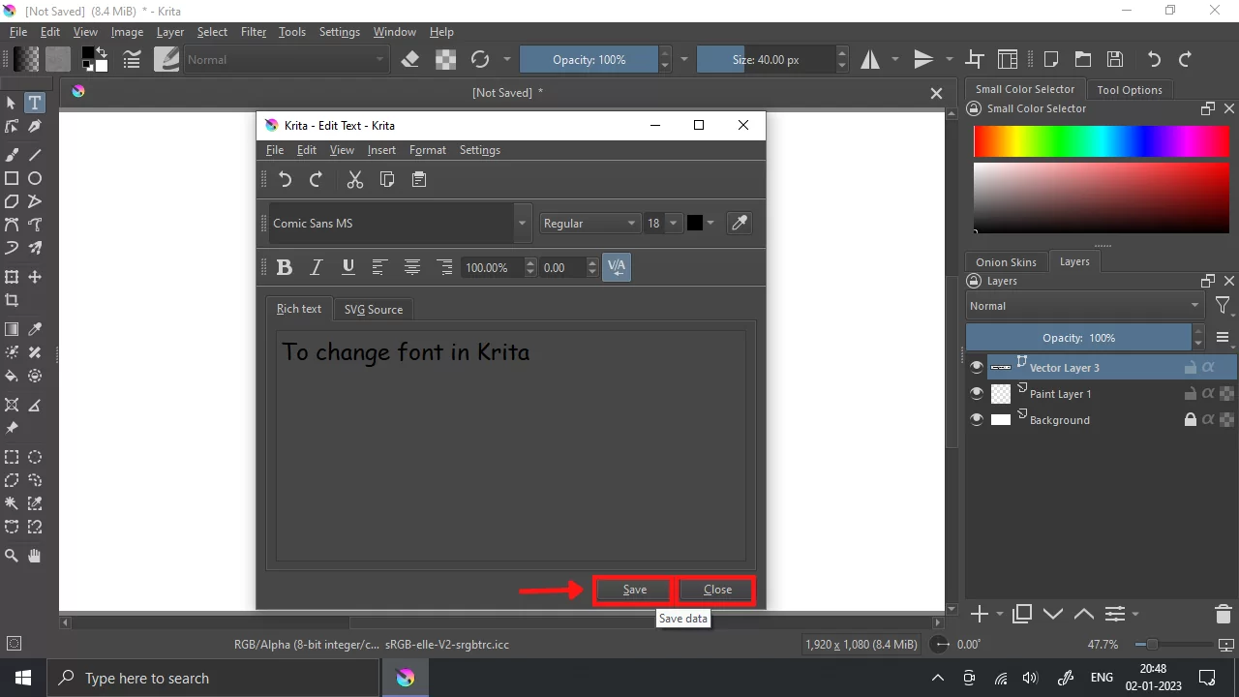This screenshot has height=697, width=1239.
Task: Switch to the Tool Options tab
Action: (x=1130, y=89)
